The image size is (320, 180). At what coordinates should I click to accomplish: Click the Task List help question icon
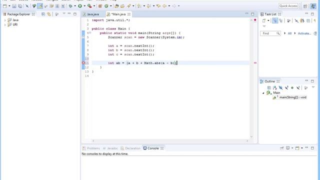point(315,33)
